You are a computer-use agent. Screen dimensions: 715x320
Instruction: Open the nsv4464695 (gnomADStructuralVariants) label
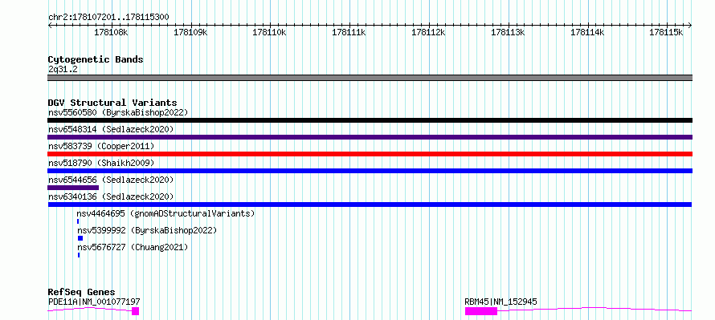165,213
